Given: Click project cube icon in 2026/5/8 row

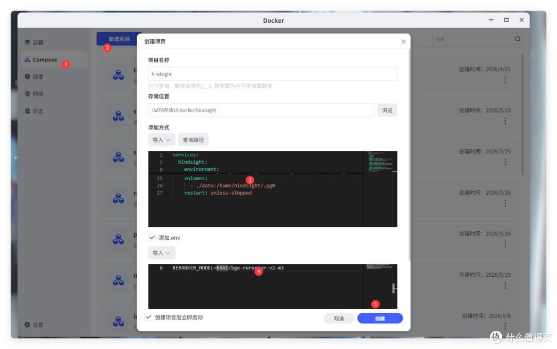Looking at the screenshot, I should [x=118, y=321].
